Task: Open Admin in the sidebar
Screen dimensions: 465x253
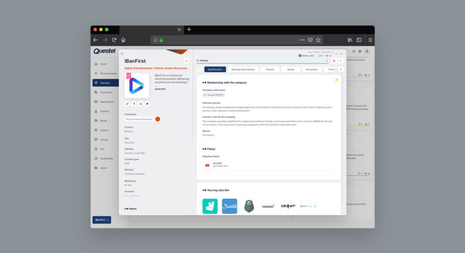Action: (101, 168)
